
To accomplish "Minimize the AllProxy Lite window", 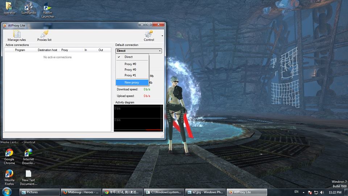I will tap(142, 24).
